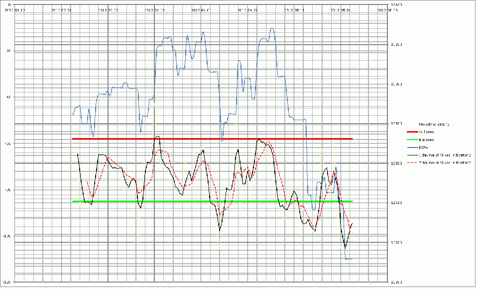Image resolution: width=478 pixels, height=290 pixels.
Task: Click the red Sell zone line on chart
Action: tap(212, 139)
